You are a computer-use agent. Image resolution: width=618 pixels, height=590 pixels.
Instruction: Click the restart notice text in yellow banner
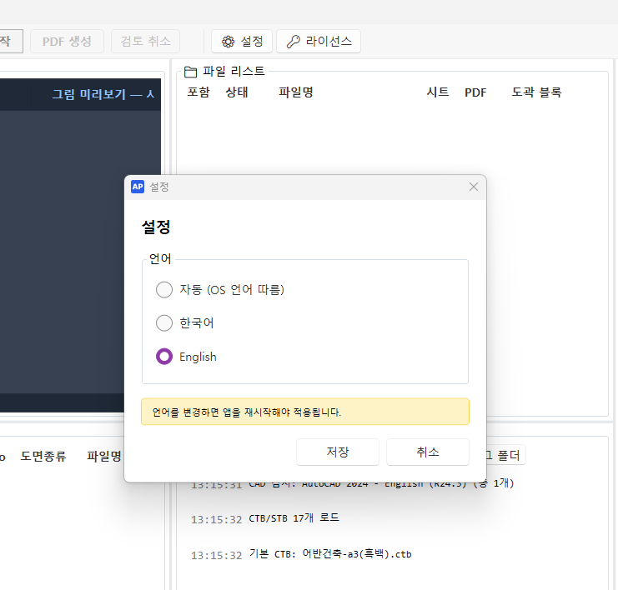click(x=247, y=412)
